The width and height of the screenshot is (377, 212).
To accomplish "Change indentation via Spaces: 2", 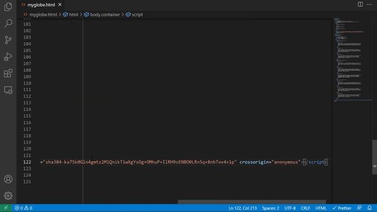I will point(270,208).
